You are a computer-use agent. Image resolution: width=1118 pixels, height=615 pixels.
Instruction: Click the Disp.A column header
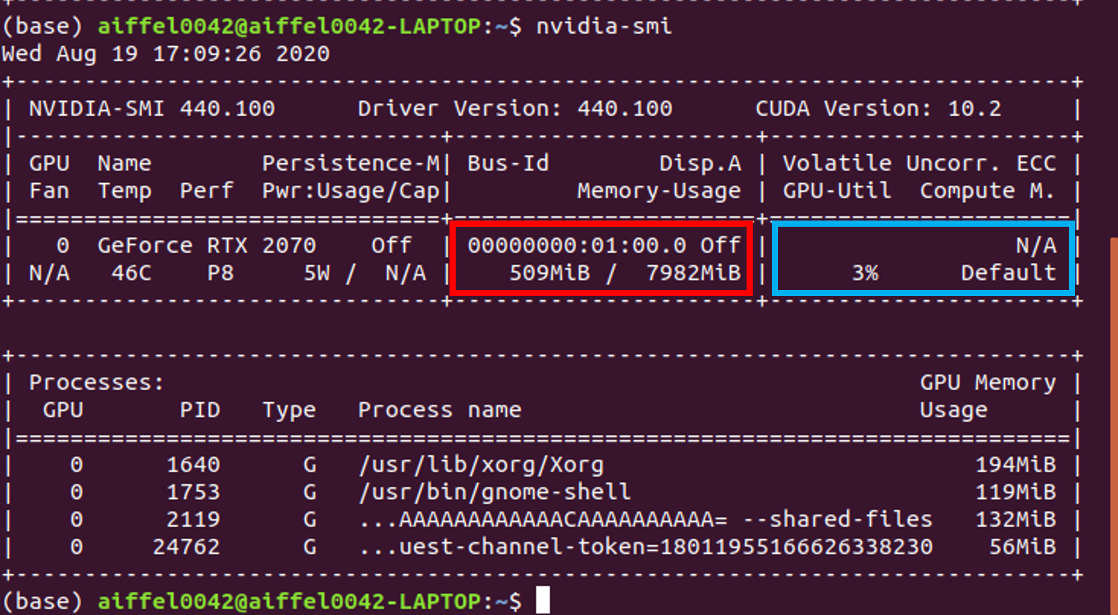point(700,163)
